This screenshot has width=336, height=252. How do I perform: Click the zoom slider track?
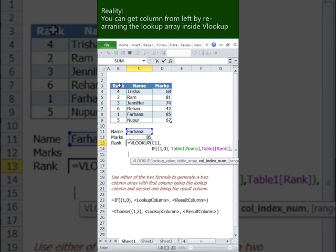[x=210, y=248]
